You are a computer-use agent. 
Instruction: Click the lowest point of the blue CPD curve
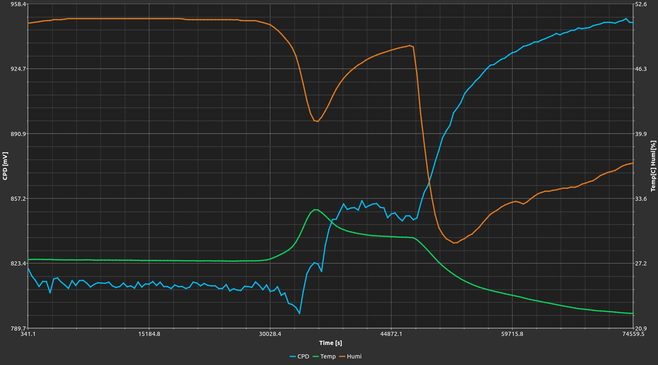[x=300, y=313]
